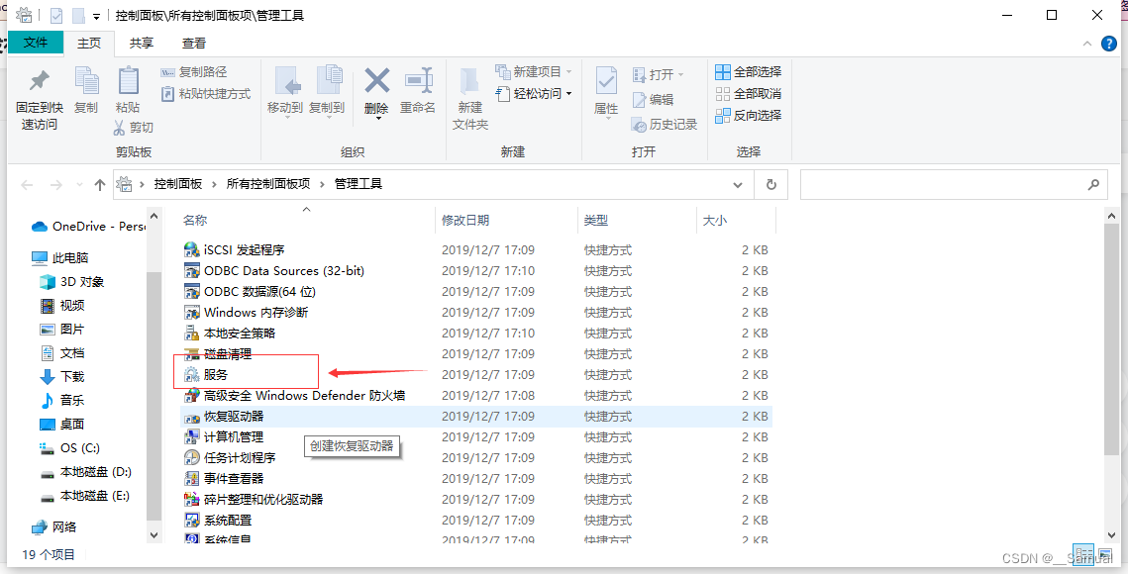Screen dimensions: 1128x574
Task: Click the New folder icon
Action: point(469,82)
